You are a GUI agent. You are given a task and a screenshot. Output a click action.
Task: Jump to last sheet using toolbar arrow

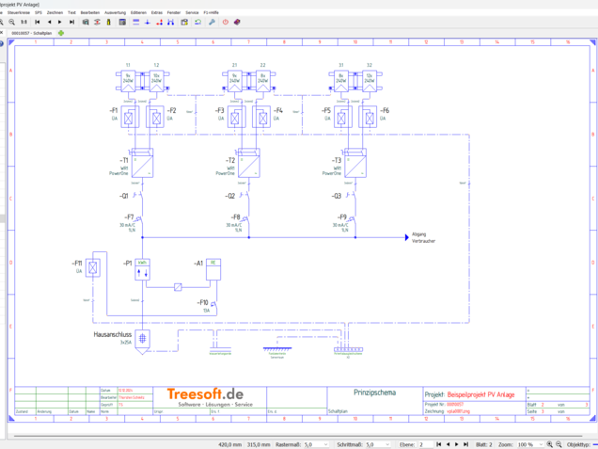coord(71,22)
